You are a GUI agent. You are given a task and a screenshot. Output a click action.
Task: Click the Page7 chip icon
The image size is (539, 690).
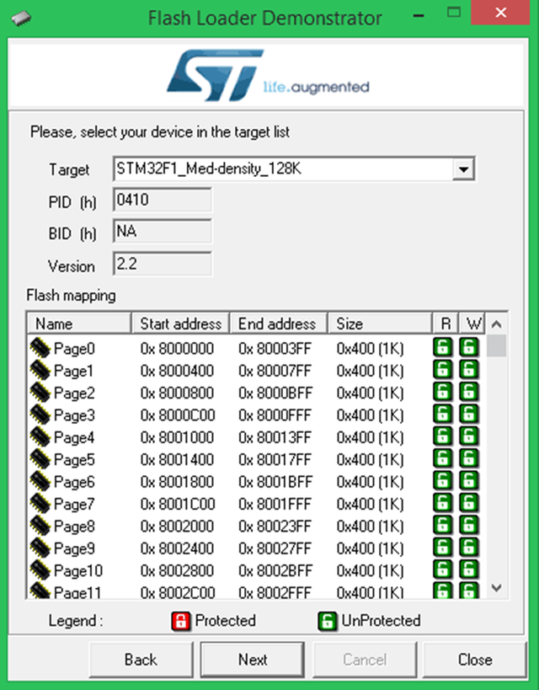point(40,504)
